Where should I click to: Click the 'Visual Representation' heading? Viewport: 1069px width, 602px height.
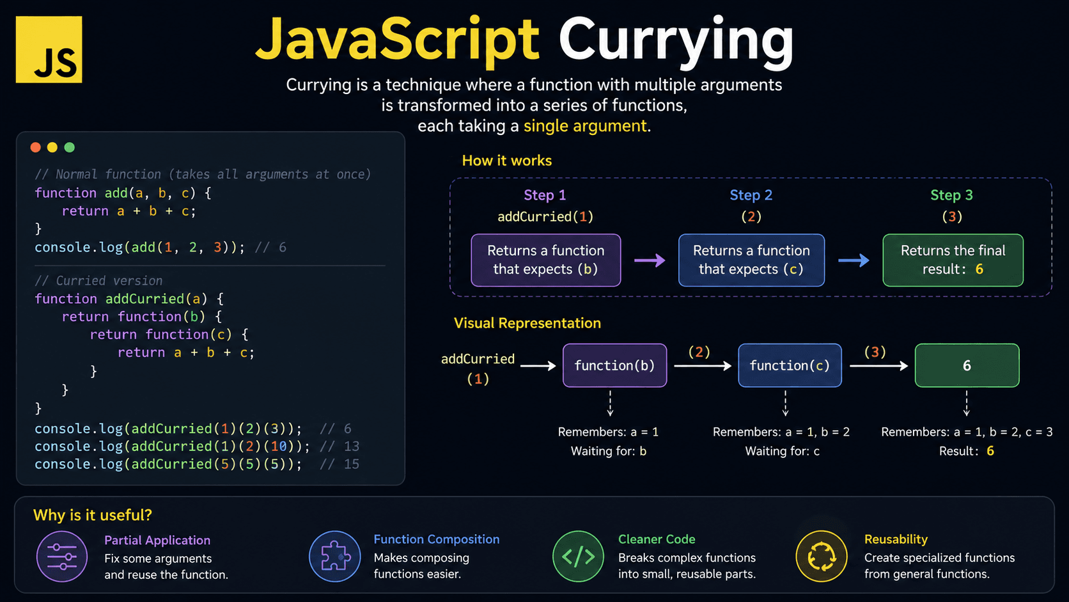click(x=527, y=323)
